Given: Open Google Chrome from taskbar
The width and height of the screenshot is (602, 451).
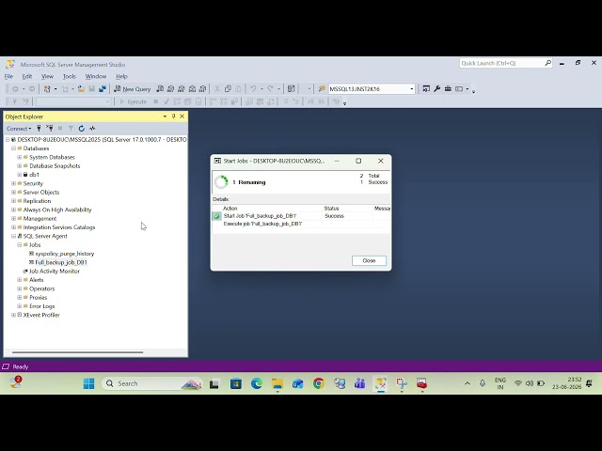Looking at the screenshot, I should click(x=318, y=383).
